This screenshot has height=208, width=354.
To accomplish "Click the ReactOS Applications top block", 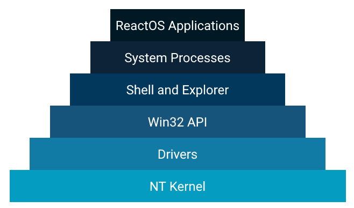I will 178,25.
